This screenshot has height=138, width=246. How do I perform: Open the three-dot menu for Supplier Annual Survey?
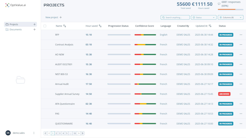click(241, 94)
